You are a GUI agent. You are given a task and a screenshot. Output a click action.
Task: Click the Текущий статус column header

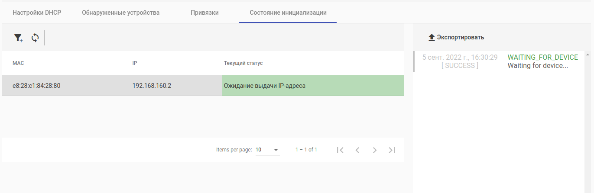pos(243,63)
